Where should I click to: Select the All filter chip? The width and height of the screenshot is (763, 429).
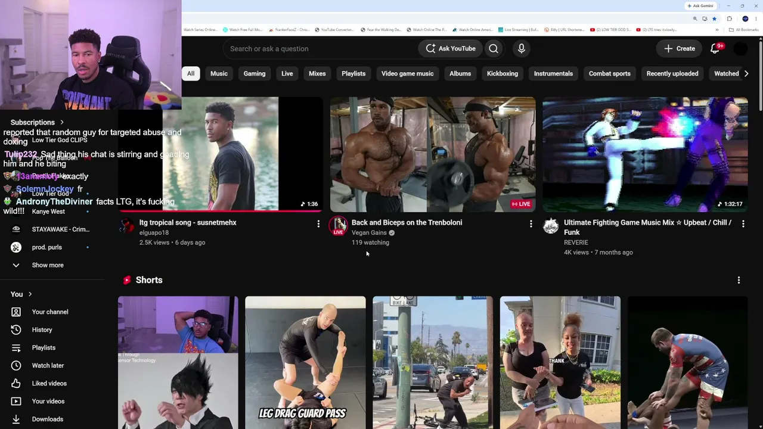tap(191, 74)
